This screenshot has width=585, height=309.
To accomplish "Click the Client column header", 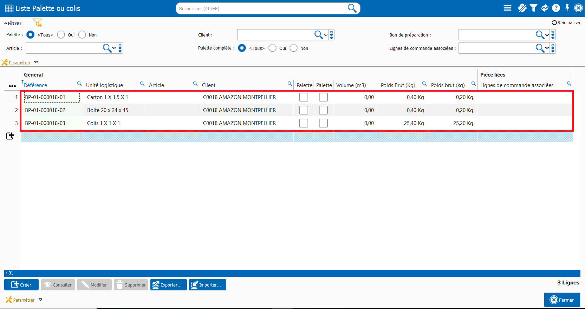I will pos(209,85).
